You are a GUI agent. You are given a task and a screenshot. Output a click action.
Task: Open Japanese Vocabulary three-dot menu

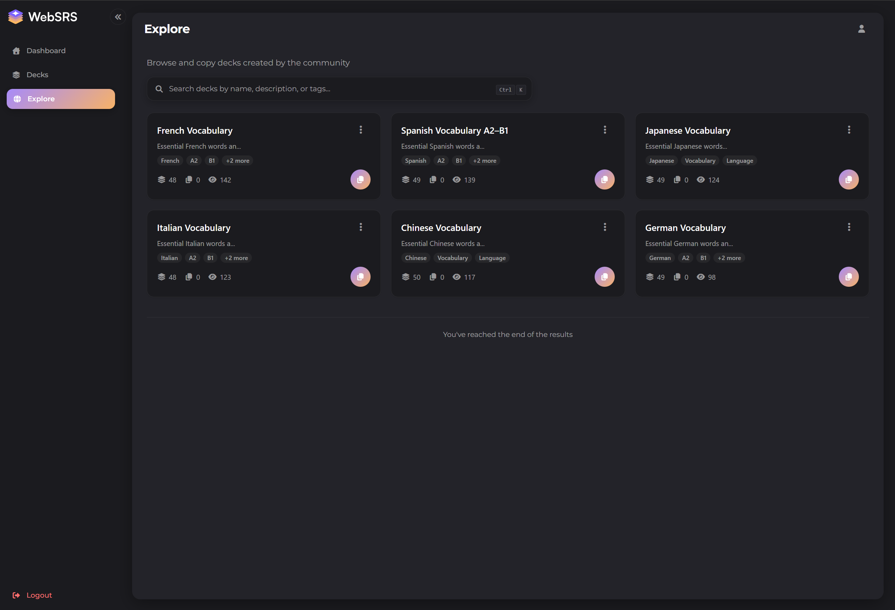click(849, 130)
